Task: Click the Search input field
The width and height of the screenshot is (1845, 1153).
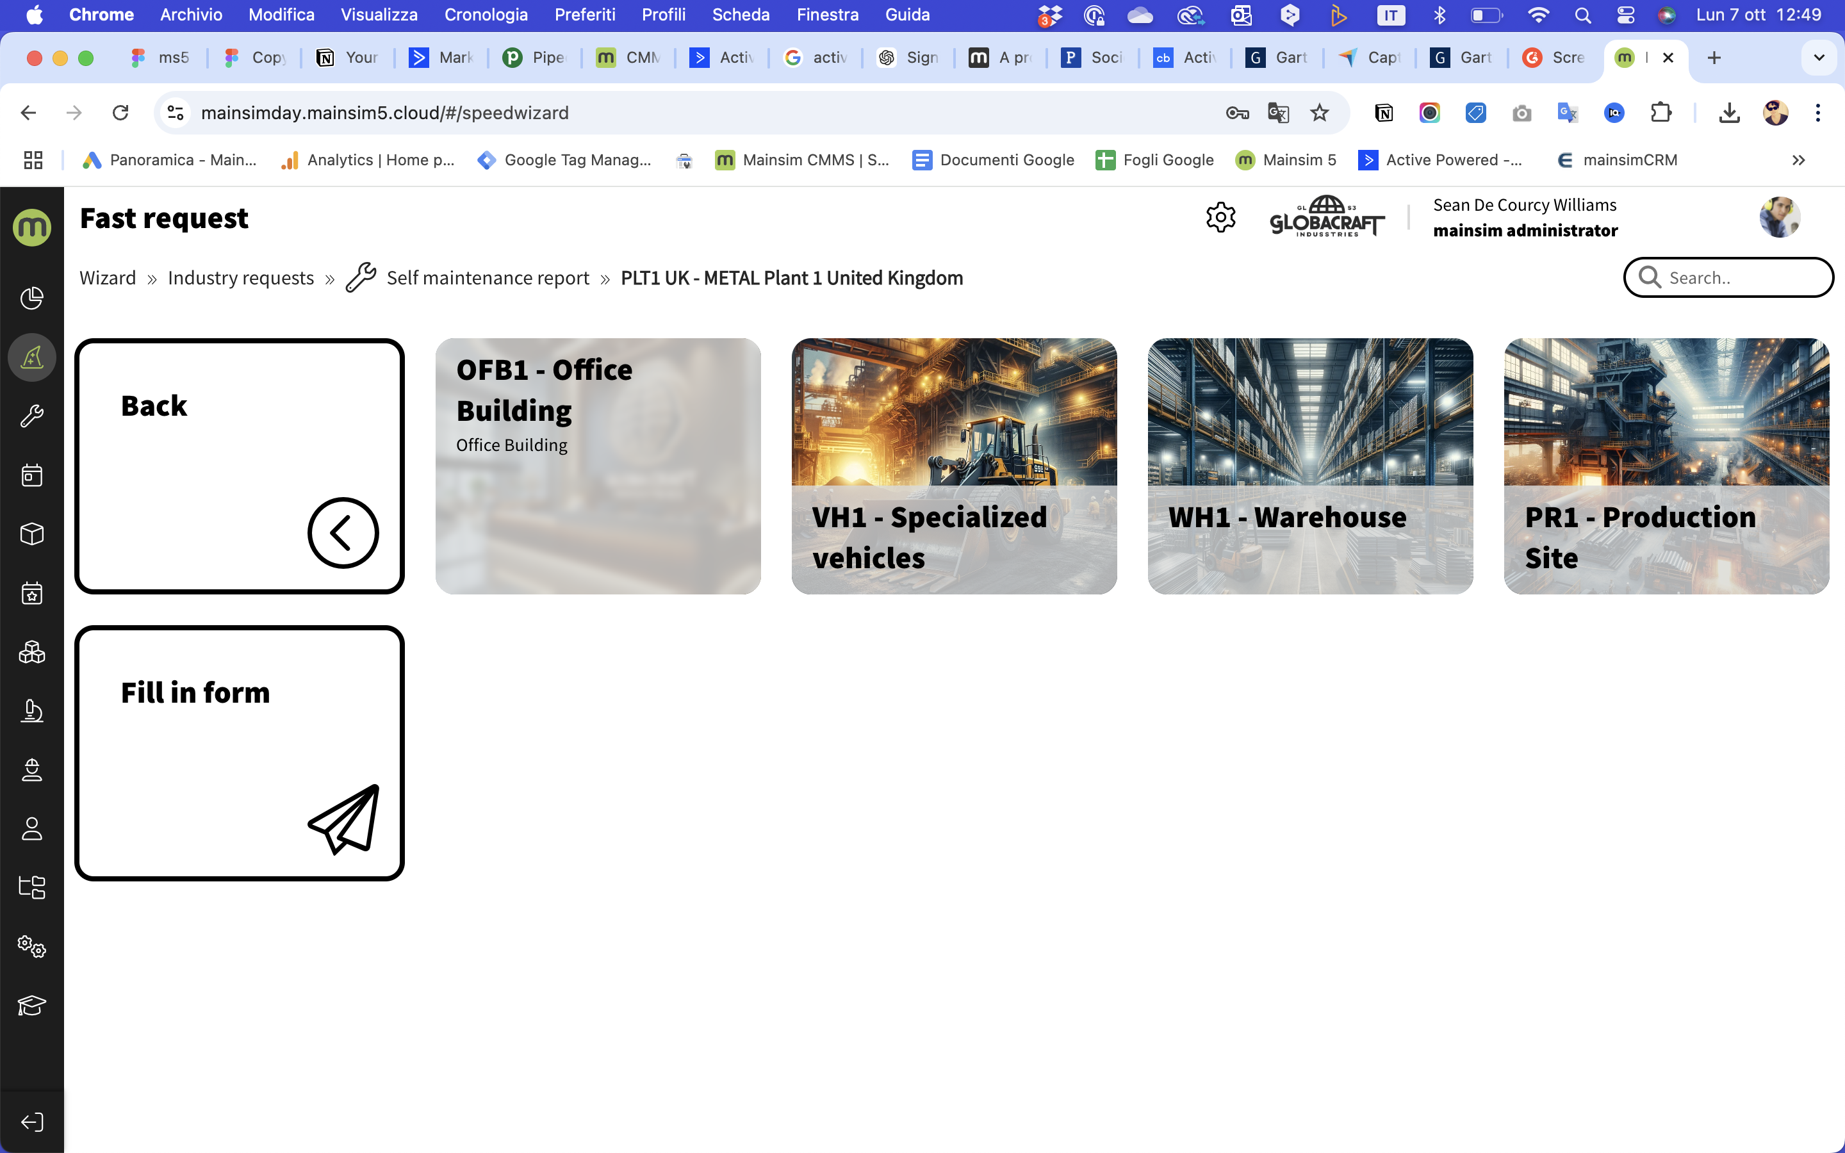Action: pos(1738,277)
